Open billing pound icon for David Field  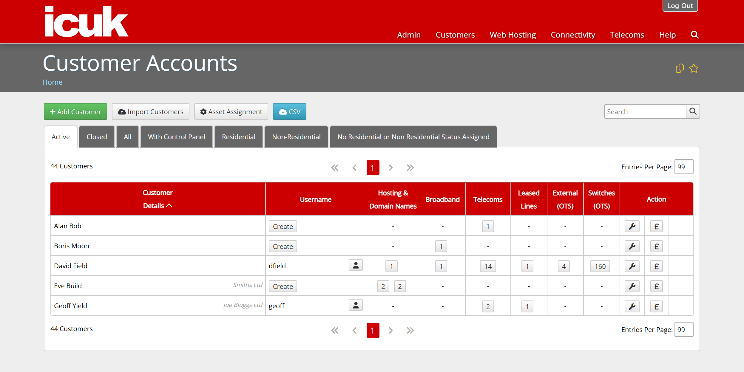656,266
